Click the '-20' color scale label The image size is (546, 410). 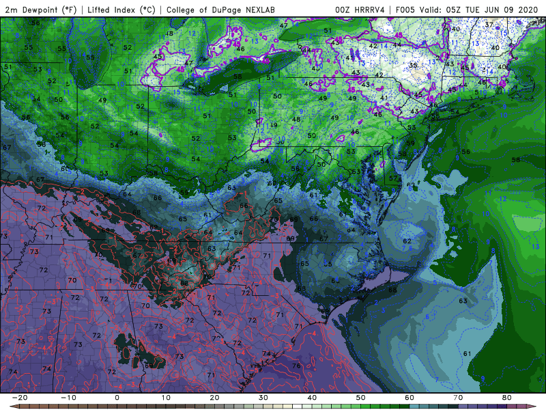(20, 398)
